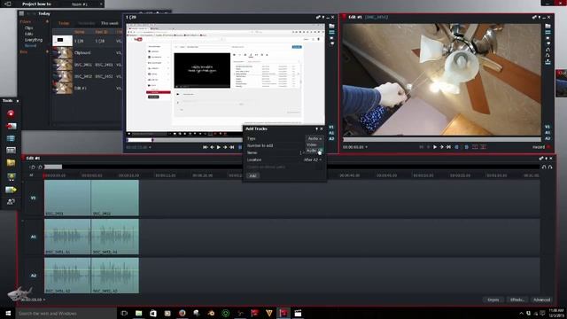This screenshot has height=319, width=567.
Task: Step forward one frame in Edit #1 viewer
Action: click(x=441, y=147)
